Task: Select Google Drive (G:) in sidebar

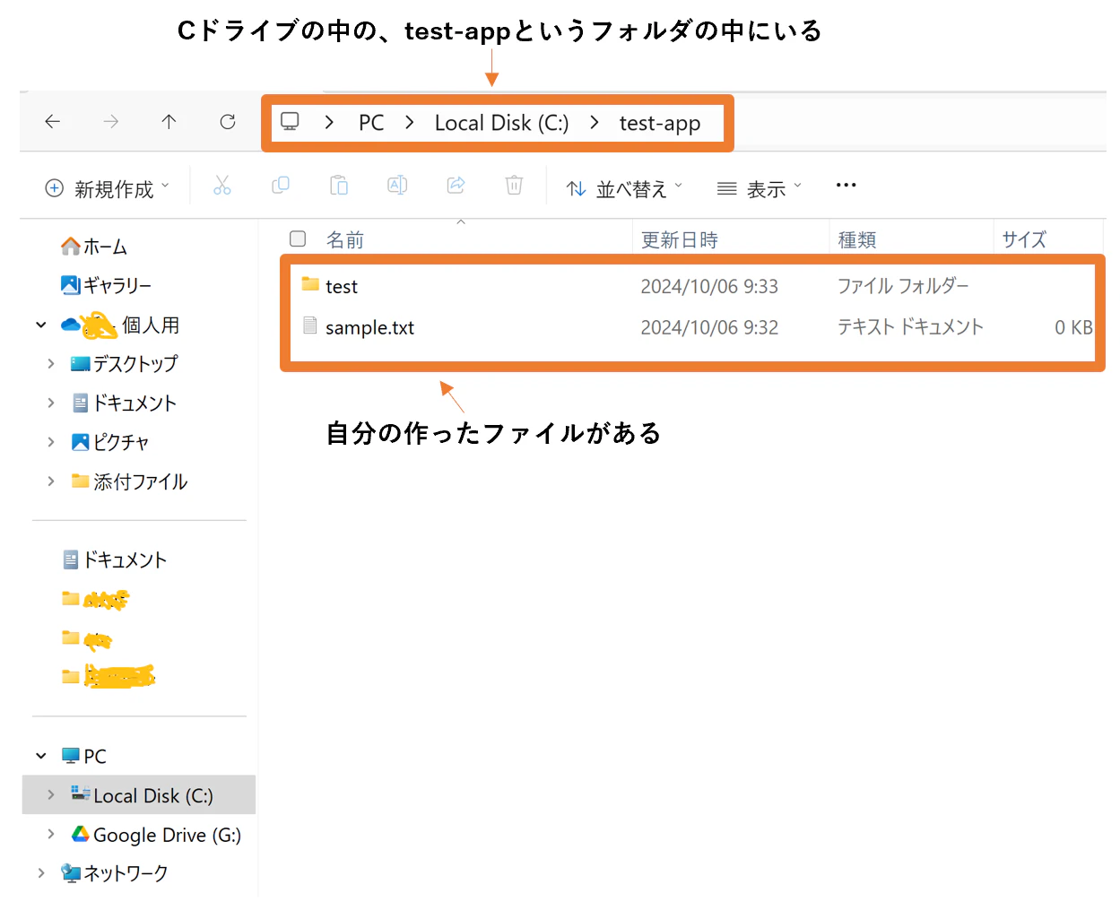Action: (157, 835)
